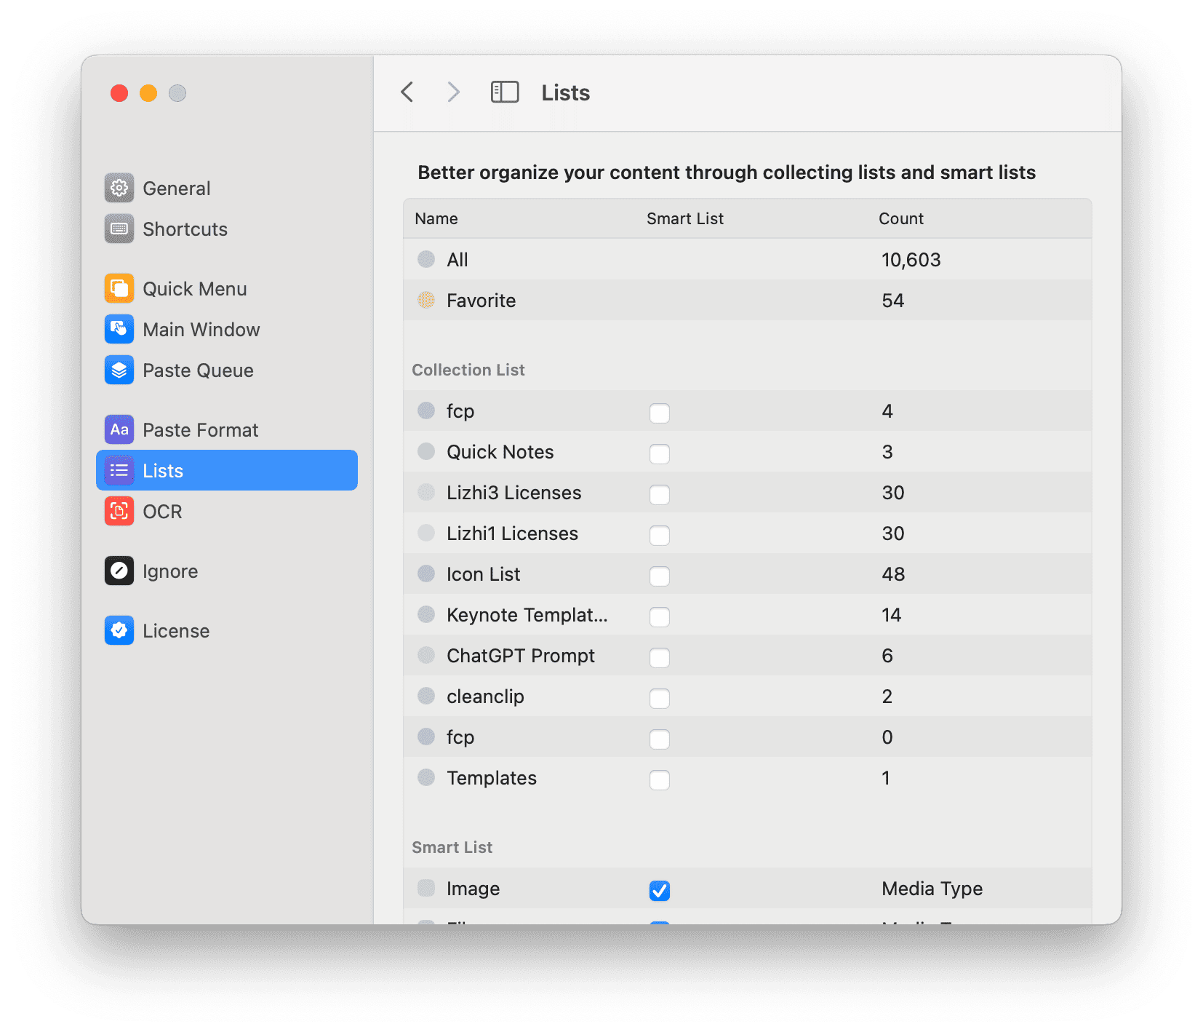Viewport: 1203px width, 1032px height.
Task: Select the Lists sidebar item
Action: point(227,471)
